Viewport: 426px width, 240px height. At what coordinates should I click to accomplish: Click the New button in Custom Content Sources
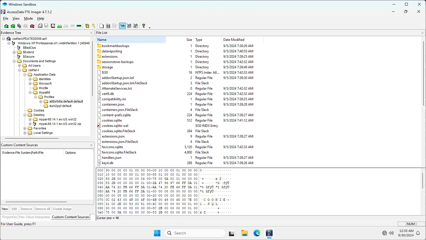(x=5, y=209)
